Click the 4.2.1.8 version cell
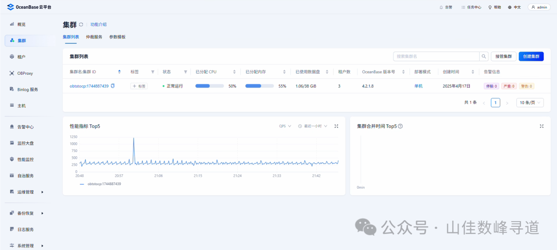The width and height of the screenshot is (557, 250). click(x=368, y=86)
